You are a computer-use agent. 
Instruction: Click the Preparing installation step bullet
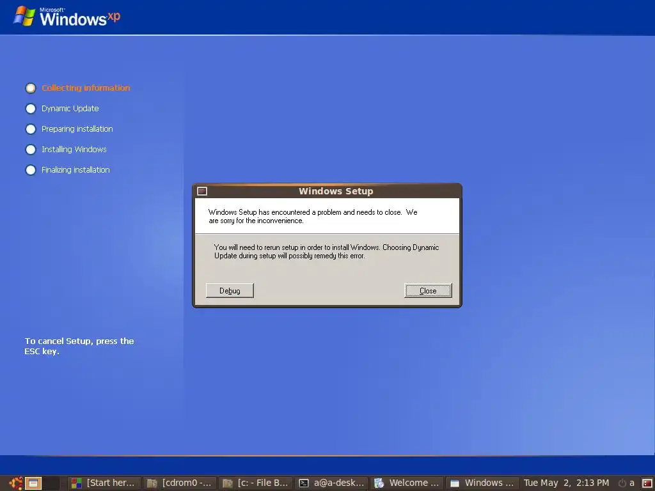pos(31,129)
